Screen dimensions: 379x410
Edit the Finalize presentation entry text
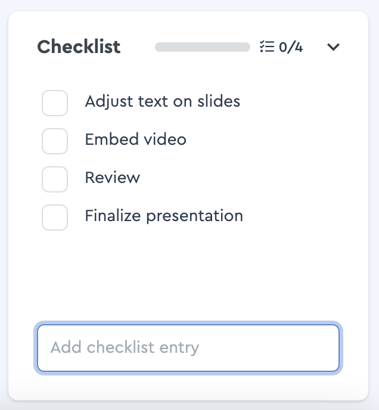(164, 216)
